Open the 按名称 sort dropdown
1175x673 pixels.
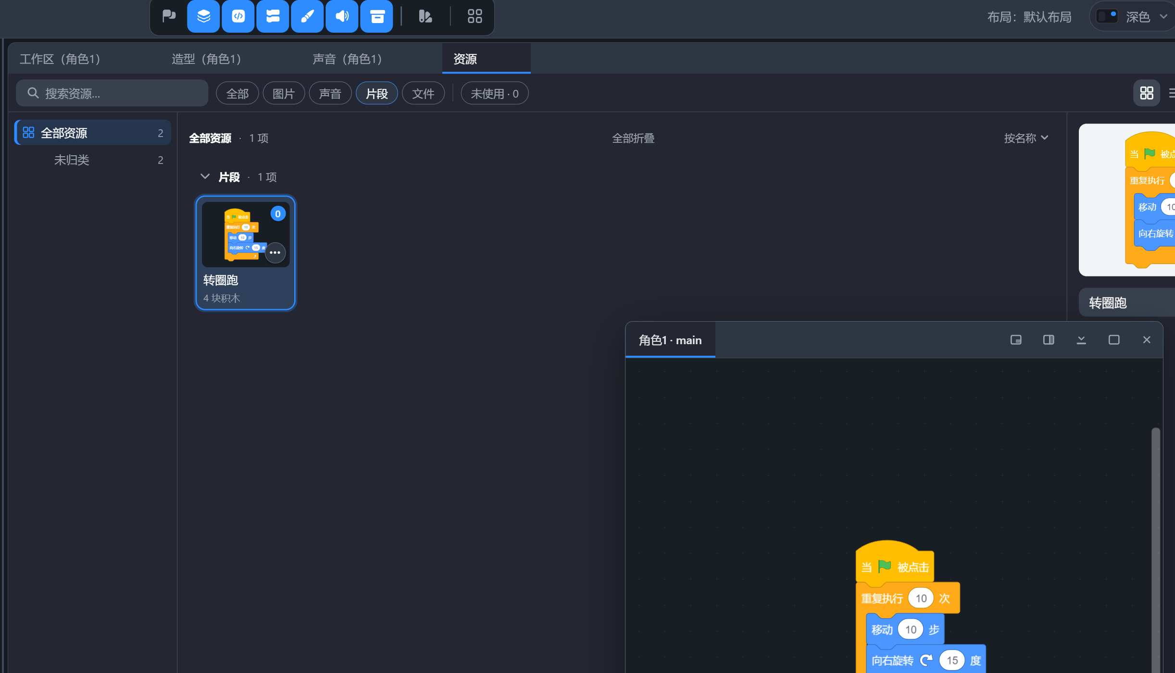tap(1026, 138)
